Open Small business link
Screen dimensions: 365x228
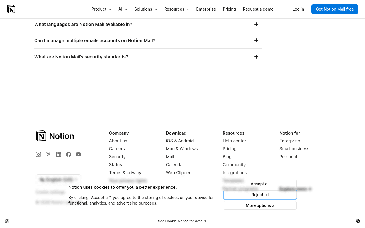tap(294, 149)
